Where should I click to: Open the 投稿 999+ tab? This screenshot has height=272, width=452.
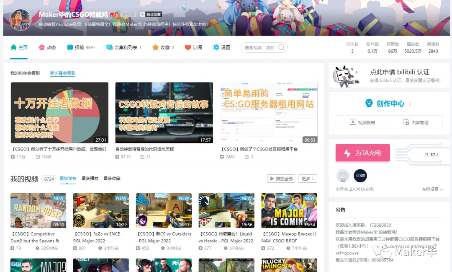pyautogui.click(x=81, y=47)
